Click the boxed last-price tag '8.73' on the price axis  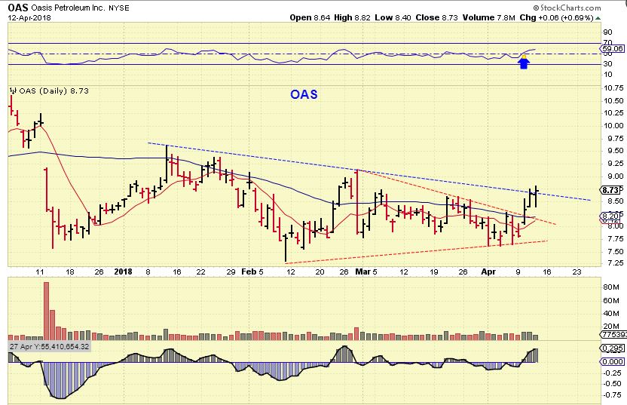611,190
